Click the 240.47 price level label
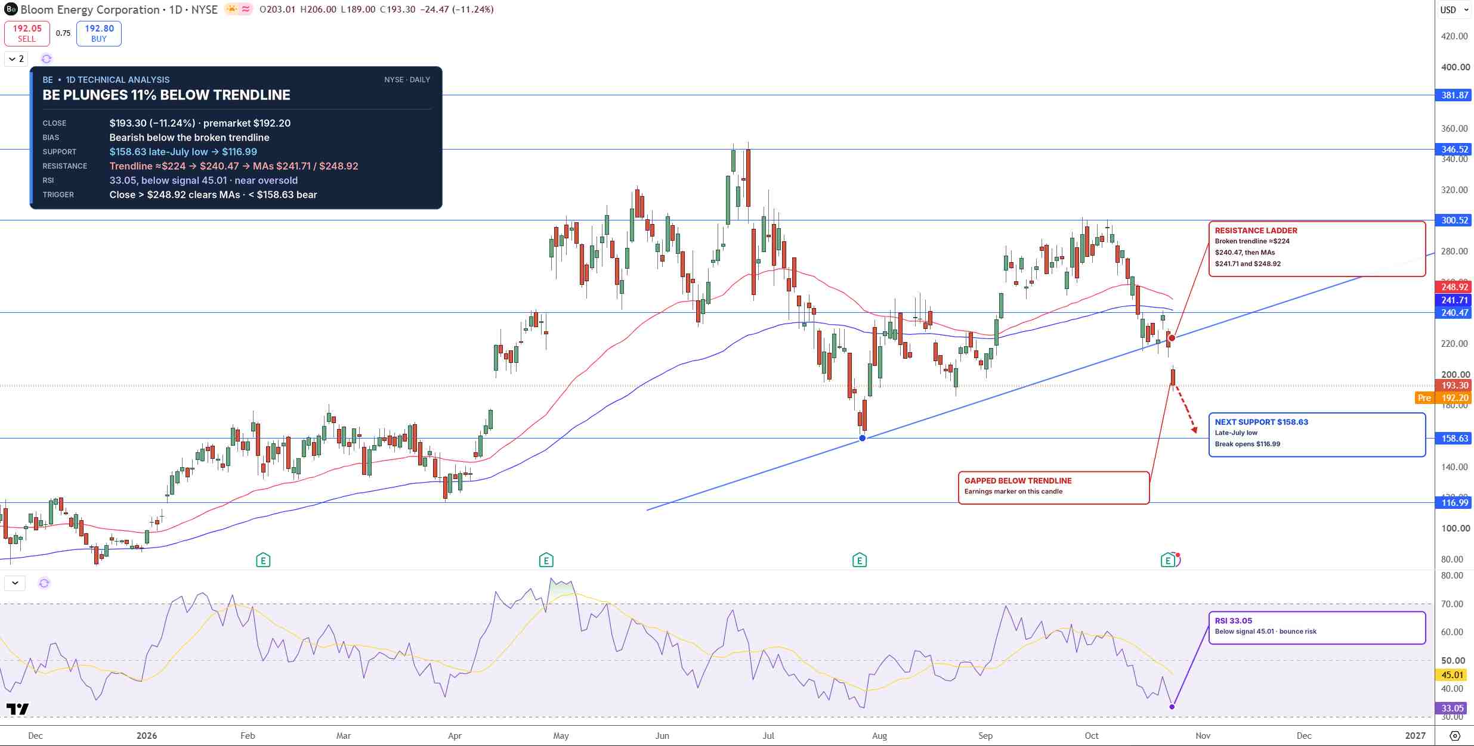 (x=1454, y=313)
